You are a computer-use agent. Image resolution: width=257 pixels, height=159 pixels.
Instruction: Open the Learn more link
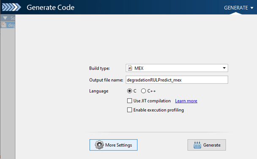(186, 101)
